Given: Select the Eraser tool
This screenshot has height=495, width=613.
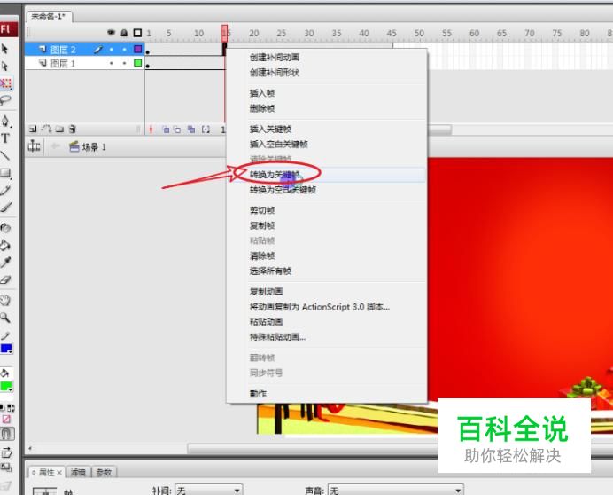Looking at the screenshot, I should tap(5, 279).
